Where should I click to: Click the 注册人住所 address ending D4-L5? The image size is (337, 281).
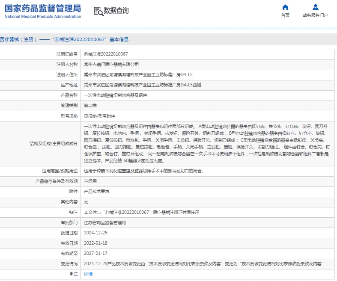point(138,75)
